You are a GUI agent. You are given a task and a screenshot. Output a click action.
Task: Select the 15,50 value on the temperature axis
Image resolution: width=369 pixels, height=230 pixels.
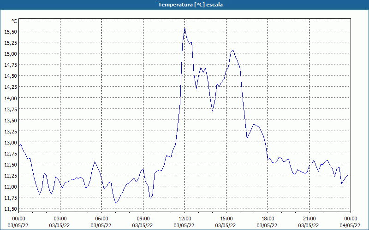[11, 32]
